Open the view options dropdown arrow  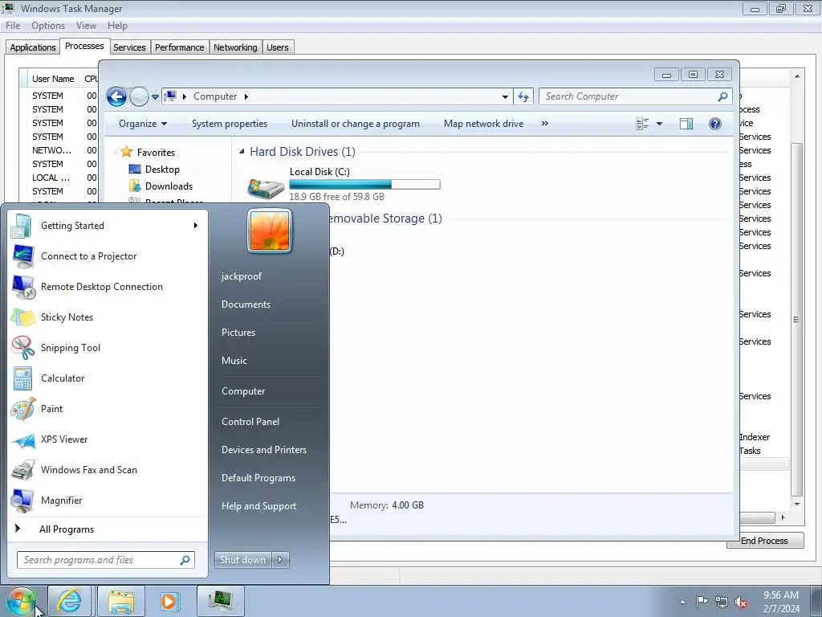[x=660, y=124]
